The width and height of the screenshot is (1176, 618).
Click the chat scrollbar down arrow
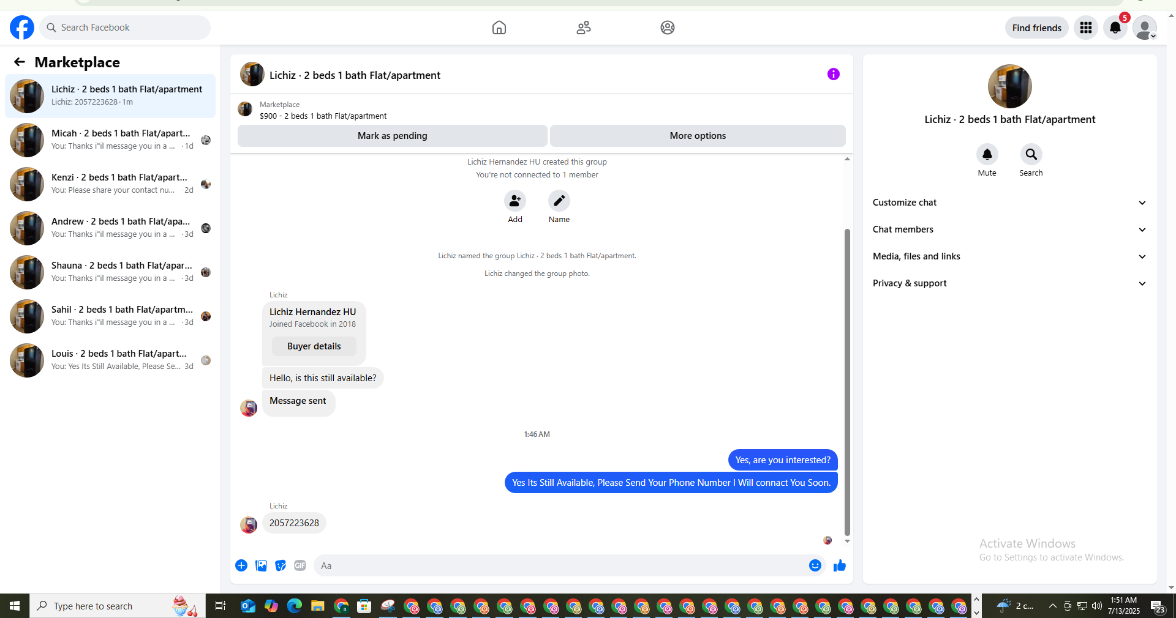847,541
